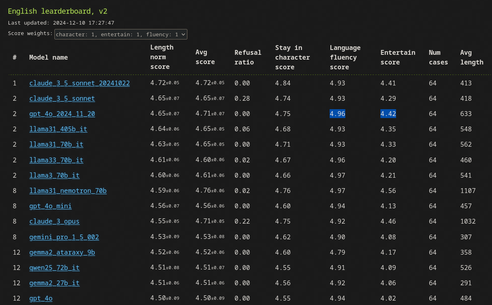Click avg length 291 for gemma2_27b_it
492x305 pixels.
pyautogui.click(x=466, y=283)
